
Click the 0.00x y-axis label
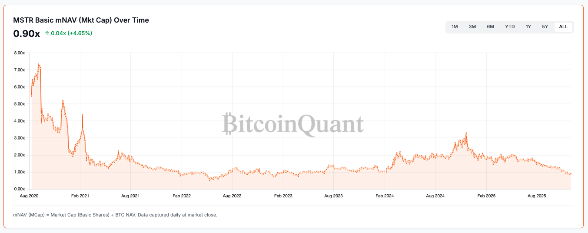pyautogui.click(x=20, y=189)
